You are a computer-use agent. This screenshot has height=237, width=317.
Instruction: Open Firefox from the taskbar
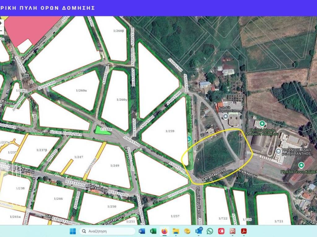[164, 231]
